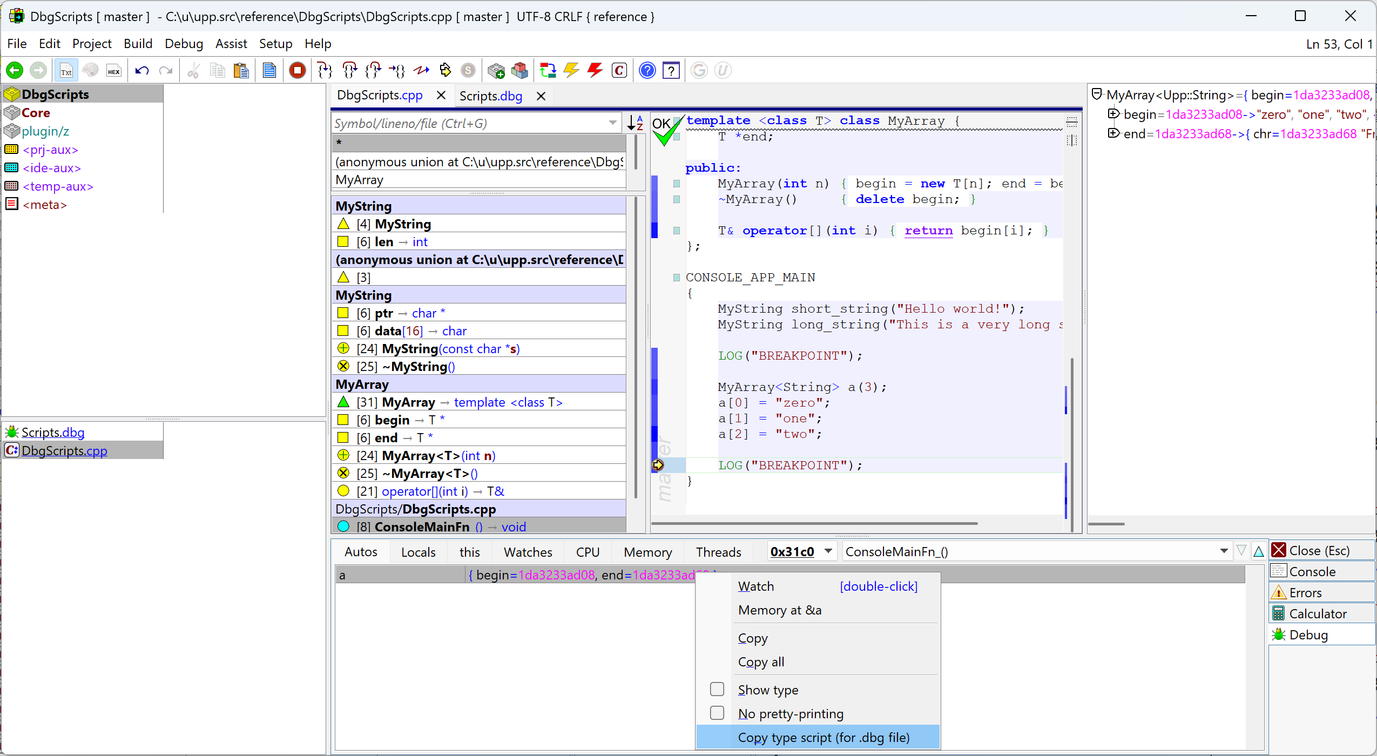Click the A-Z sort symbols icon

coord(635,123)
